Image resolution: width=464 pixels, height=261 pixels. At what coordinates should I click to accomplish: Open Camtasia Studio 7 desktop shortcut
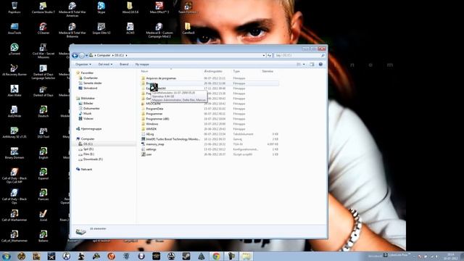43,8
